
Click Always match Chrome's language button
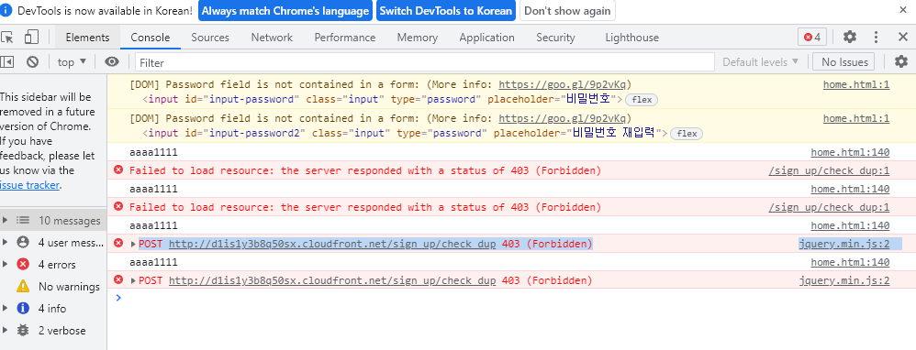point(285,10)
